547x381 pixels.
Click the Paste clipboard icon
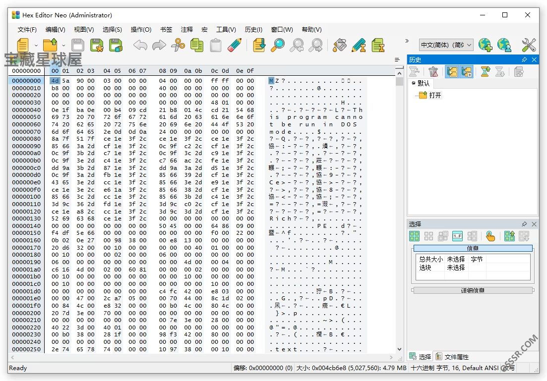(x=216, y=45)
